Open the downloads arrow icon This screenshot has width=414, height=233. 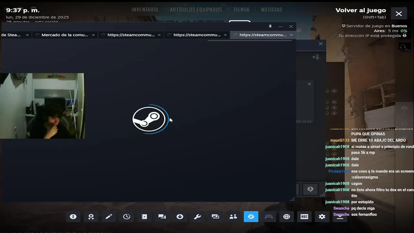(x=180, y=216)
